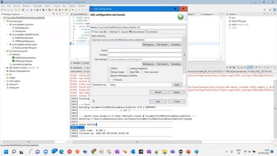Click the green Run toolbar icon
The width and height of the screenshot is (277, 156).
click(x=37, y=10)
